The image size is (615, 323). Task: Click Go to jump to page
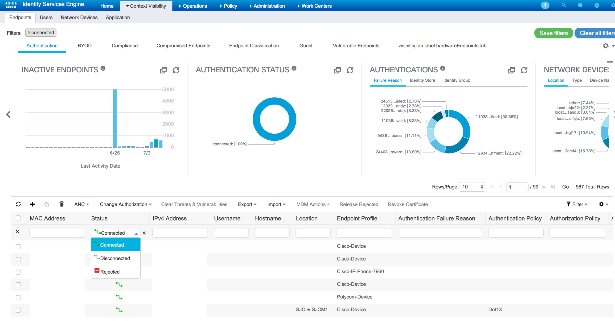[565, 187]
